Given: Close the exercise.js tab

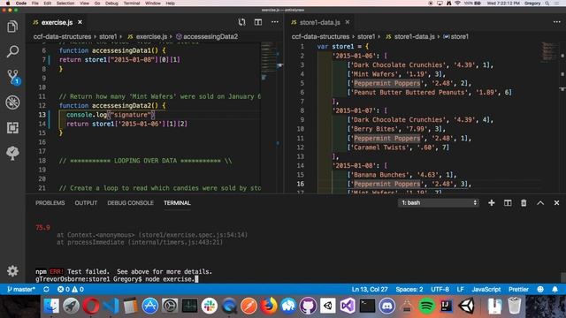Looking at the screenshot, I should tap(80, 22).
